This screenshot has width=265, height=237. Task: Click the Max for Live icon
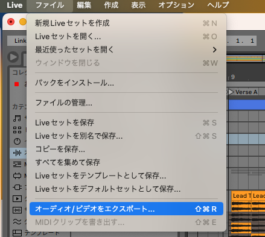(x=17, y=176)
